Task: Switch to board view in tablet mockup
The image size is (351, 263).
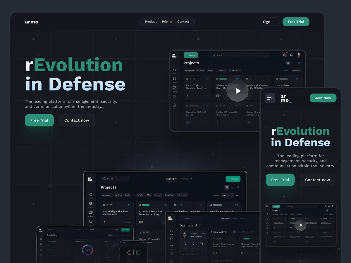Action: 299,63
